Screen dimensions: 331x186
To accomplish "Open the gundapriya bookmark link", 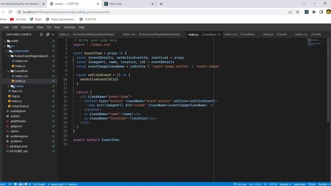I will coord(61,19).
